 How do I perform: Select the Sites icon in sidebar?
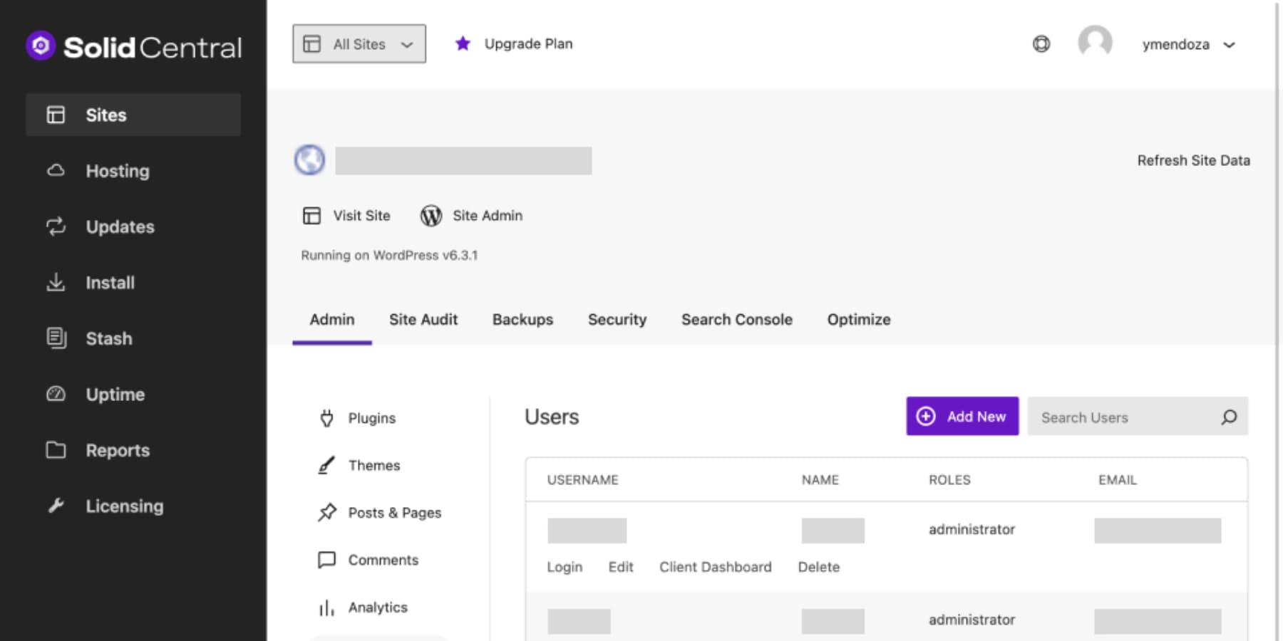tap(56, 115)
